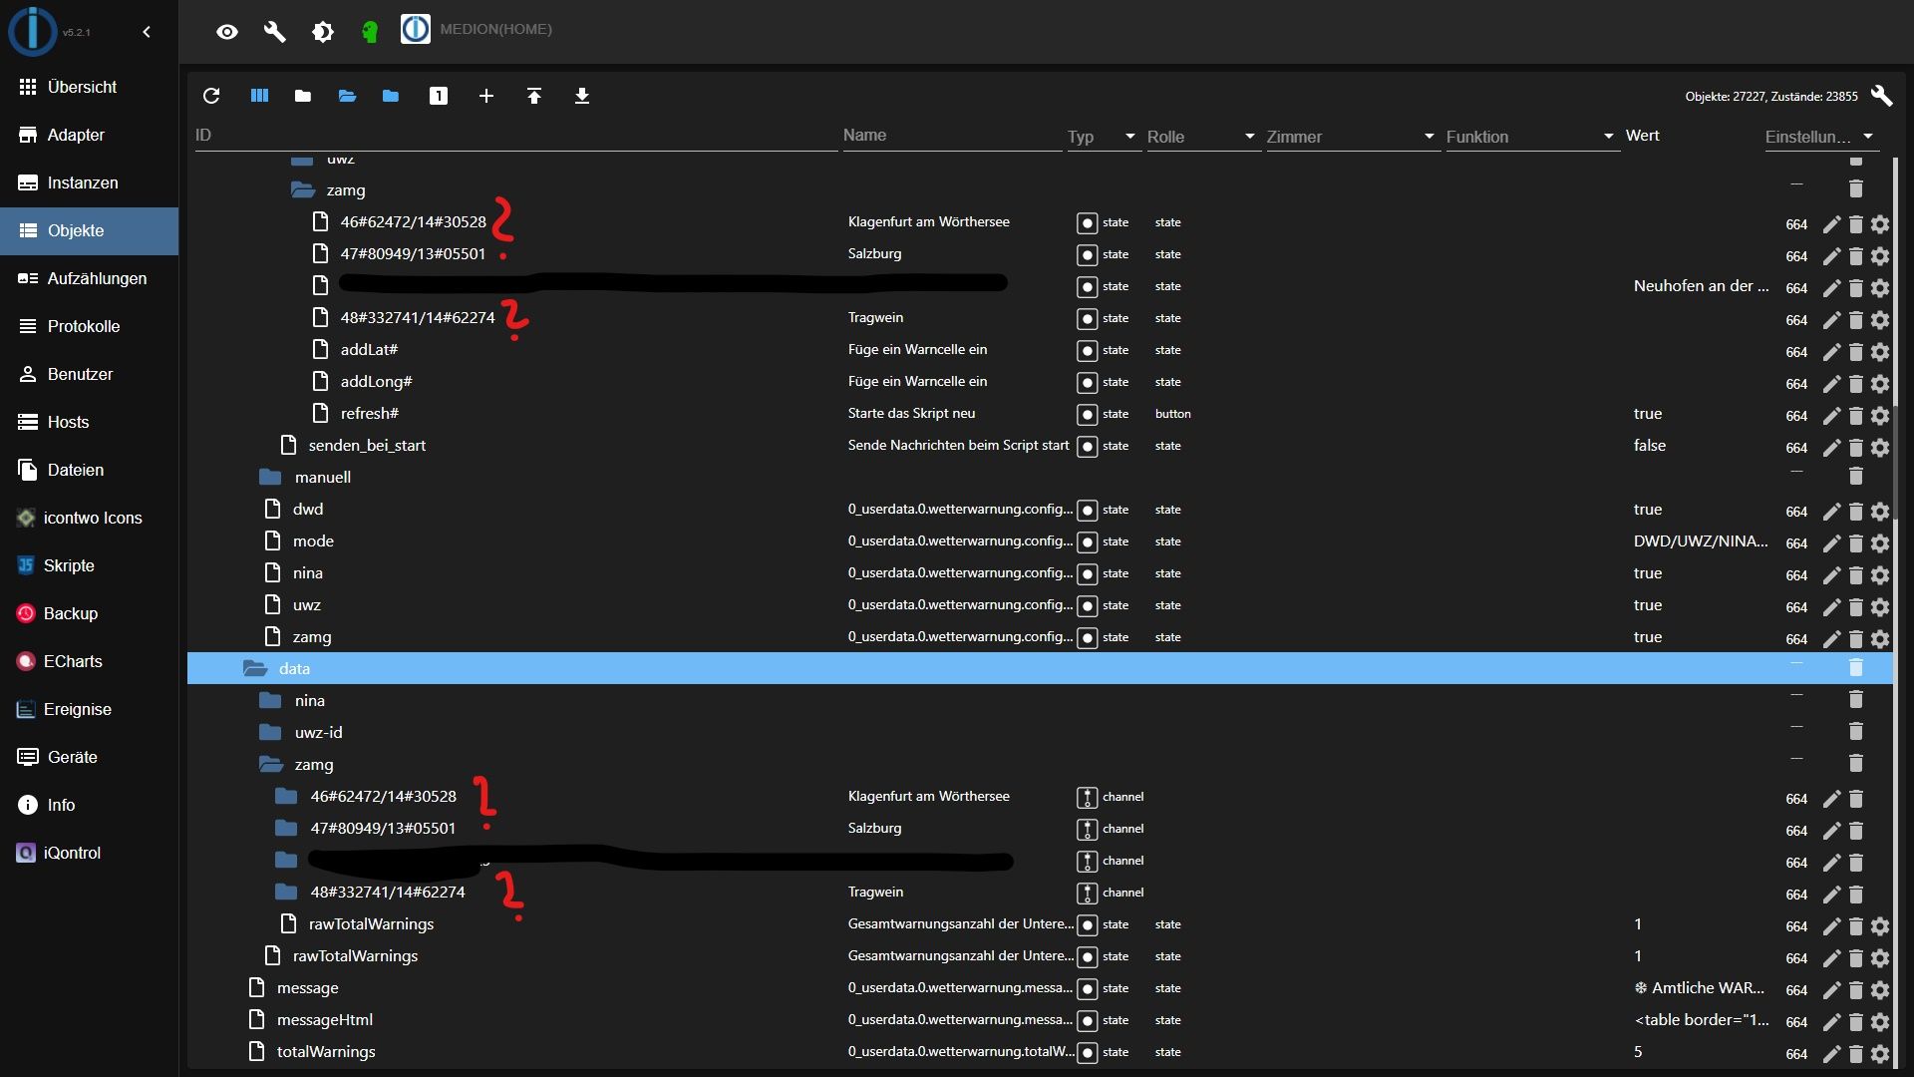Expand the manuell folder
The image size is (1914, 1077).
pyautogui.click(x=270, y=477)
